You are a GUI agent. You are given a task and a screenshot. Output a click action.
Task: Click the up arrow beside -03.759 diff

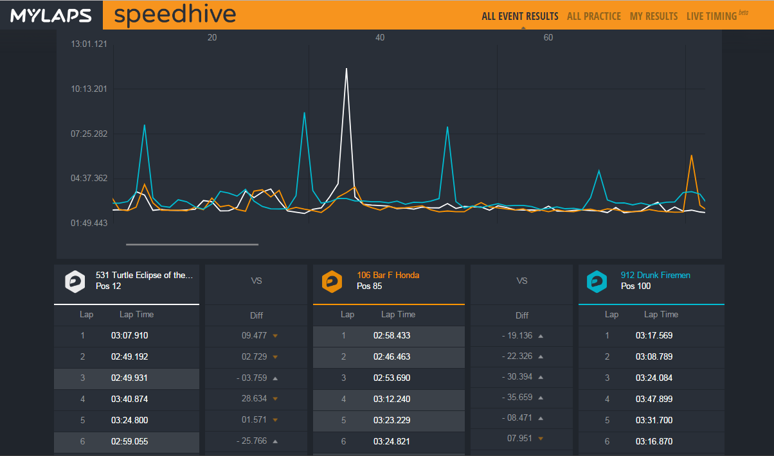click(275, 378)
